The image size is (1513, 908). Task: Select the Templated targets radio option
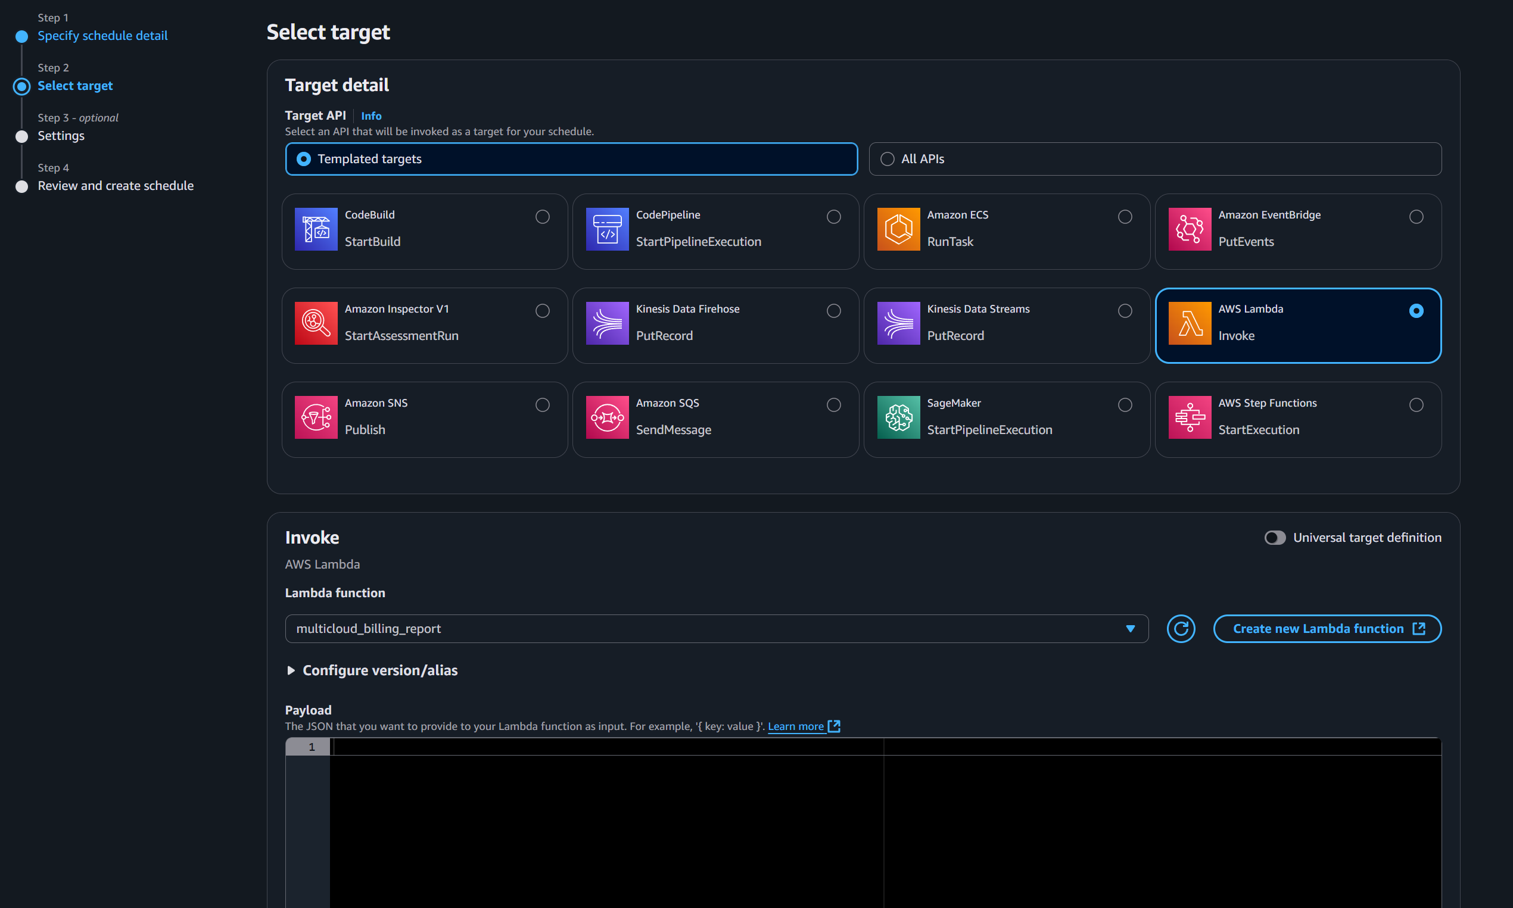[304, 159]
